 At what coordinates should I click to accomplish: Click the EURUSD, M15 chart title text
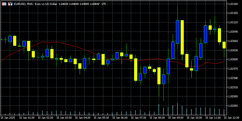[24, 4]
